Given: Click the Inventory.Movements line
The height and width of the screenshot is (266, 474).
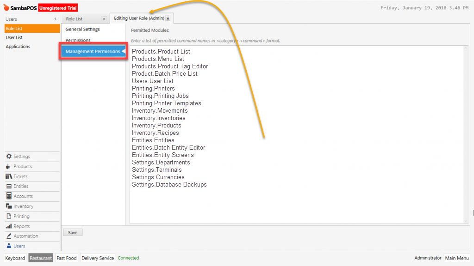Looking at the screenshot, I should click(160, 111).
